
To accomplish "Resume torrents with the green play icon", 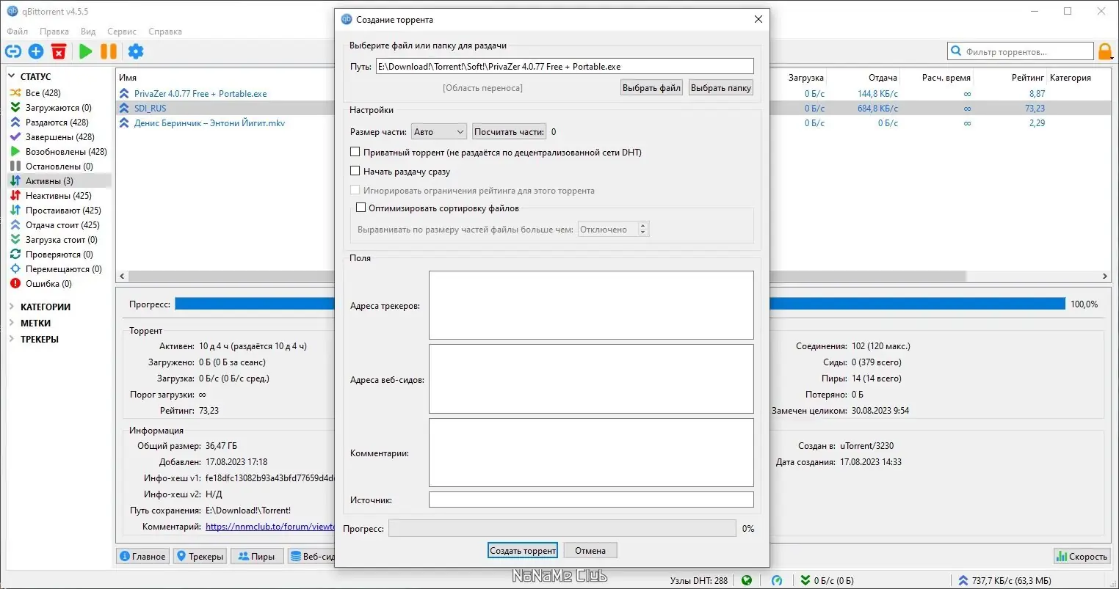I will 85,51.
